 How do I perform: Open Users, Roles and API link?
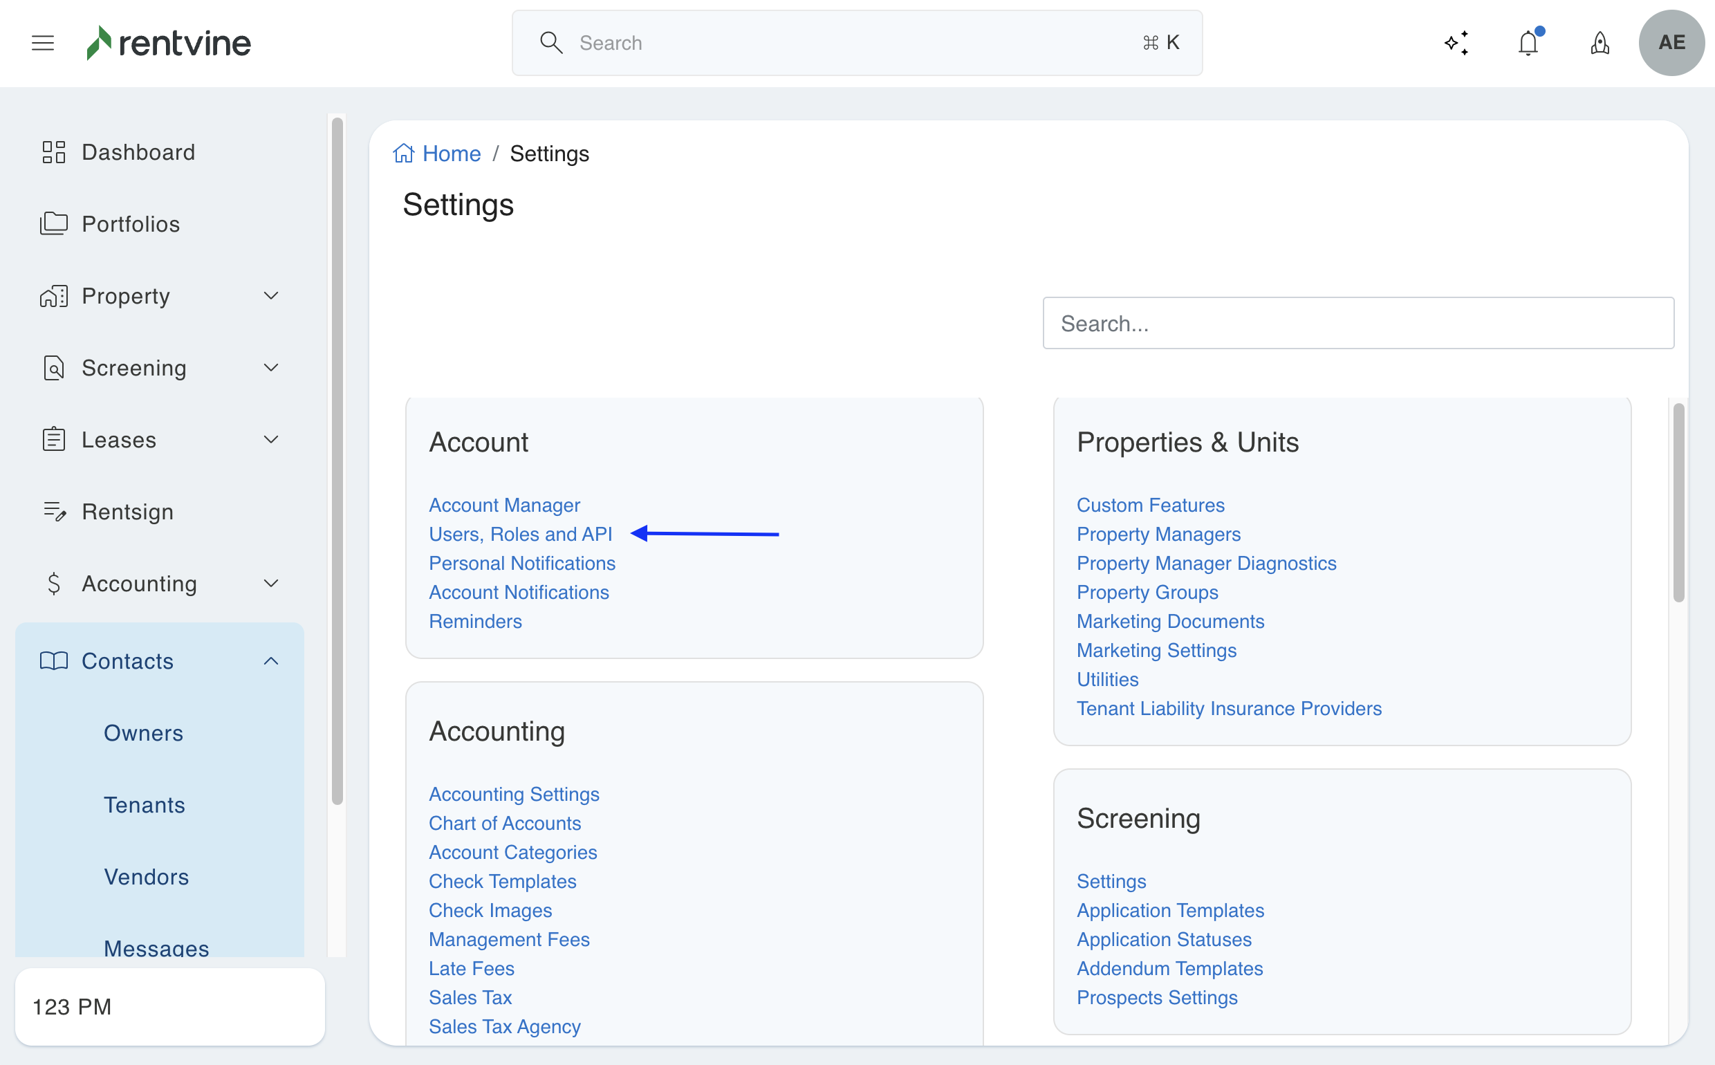point(520,534)
